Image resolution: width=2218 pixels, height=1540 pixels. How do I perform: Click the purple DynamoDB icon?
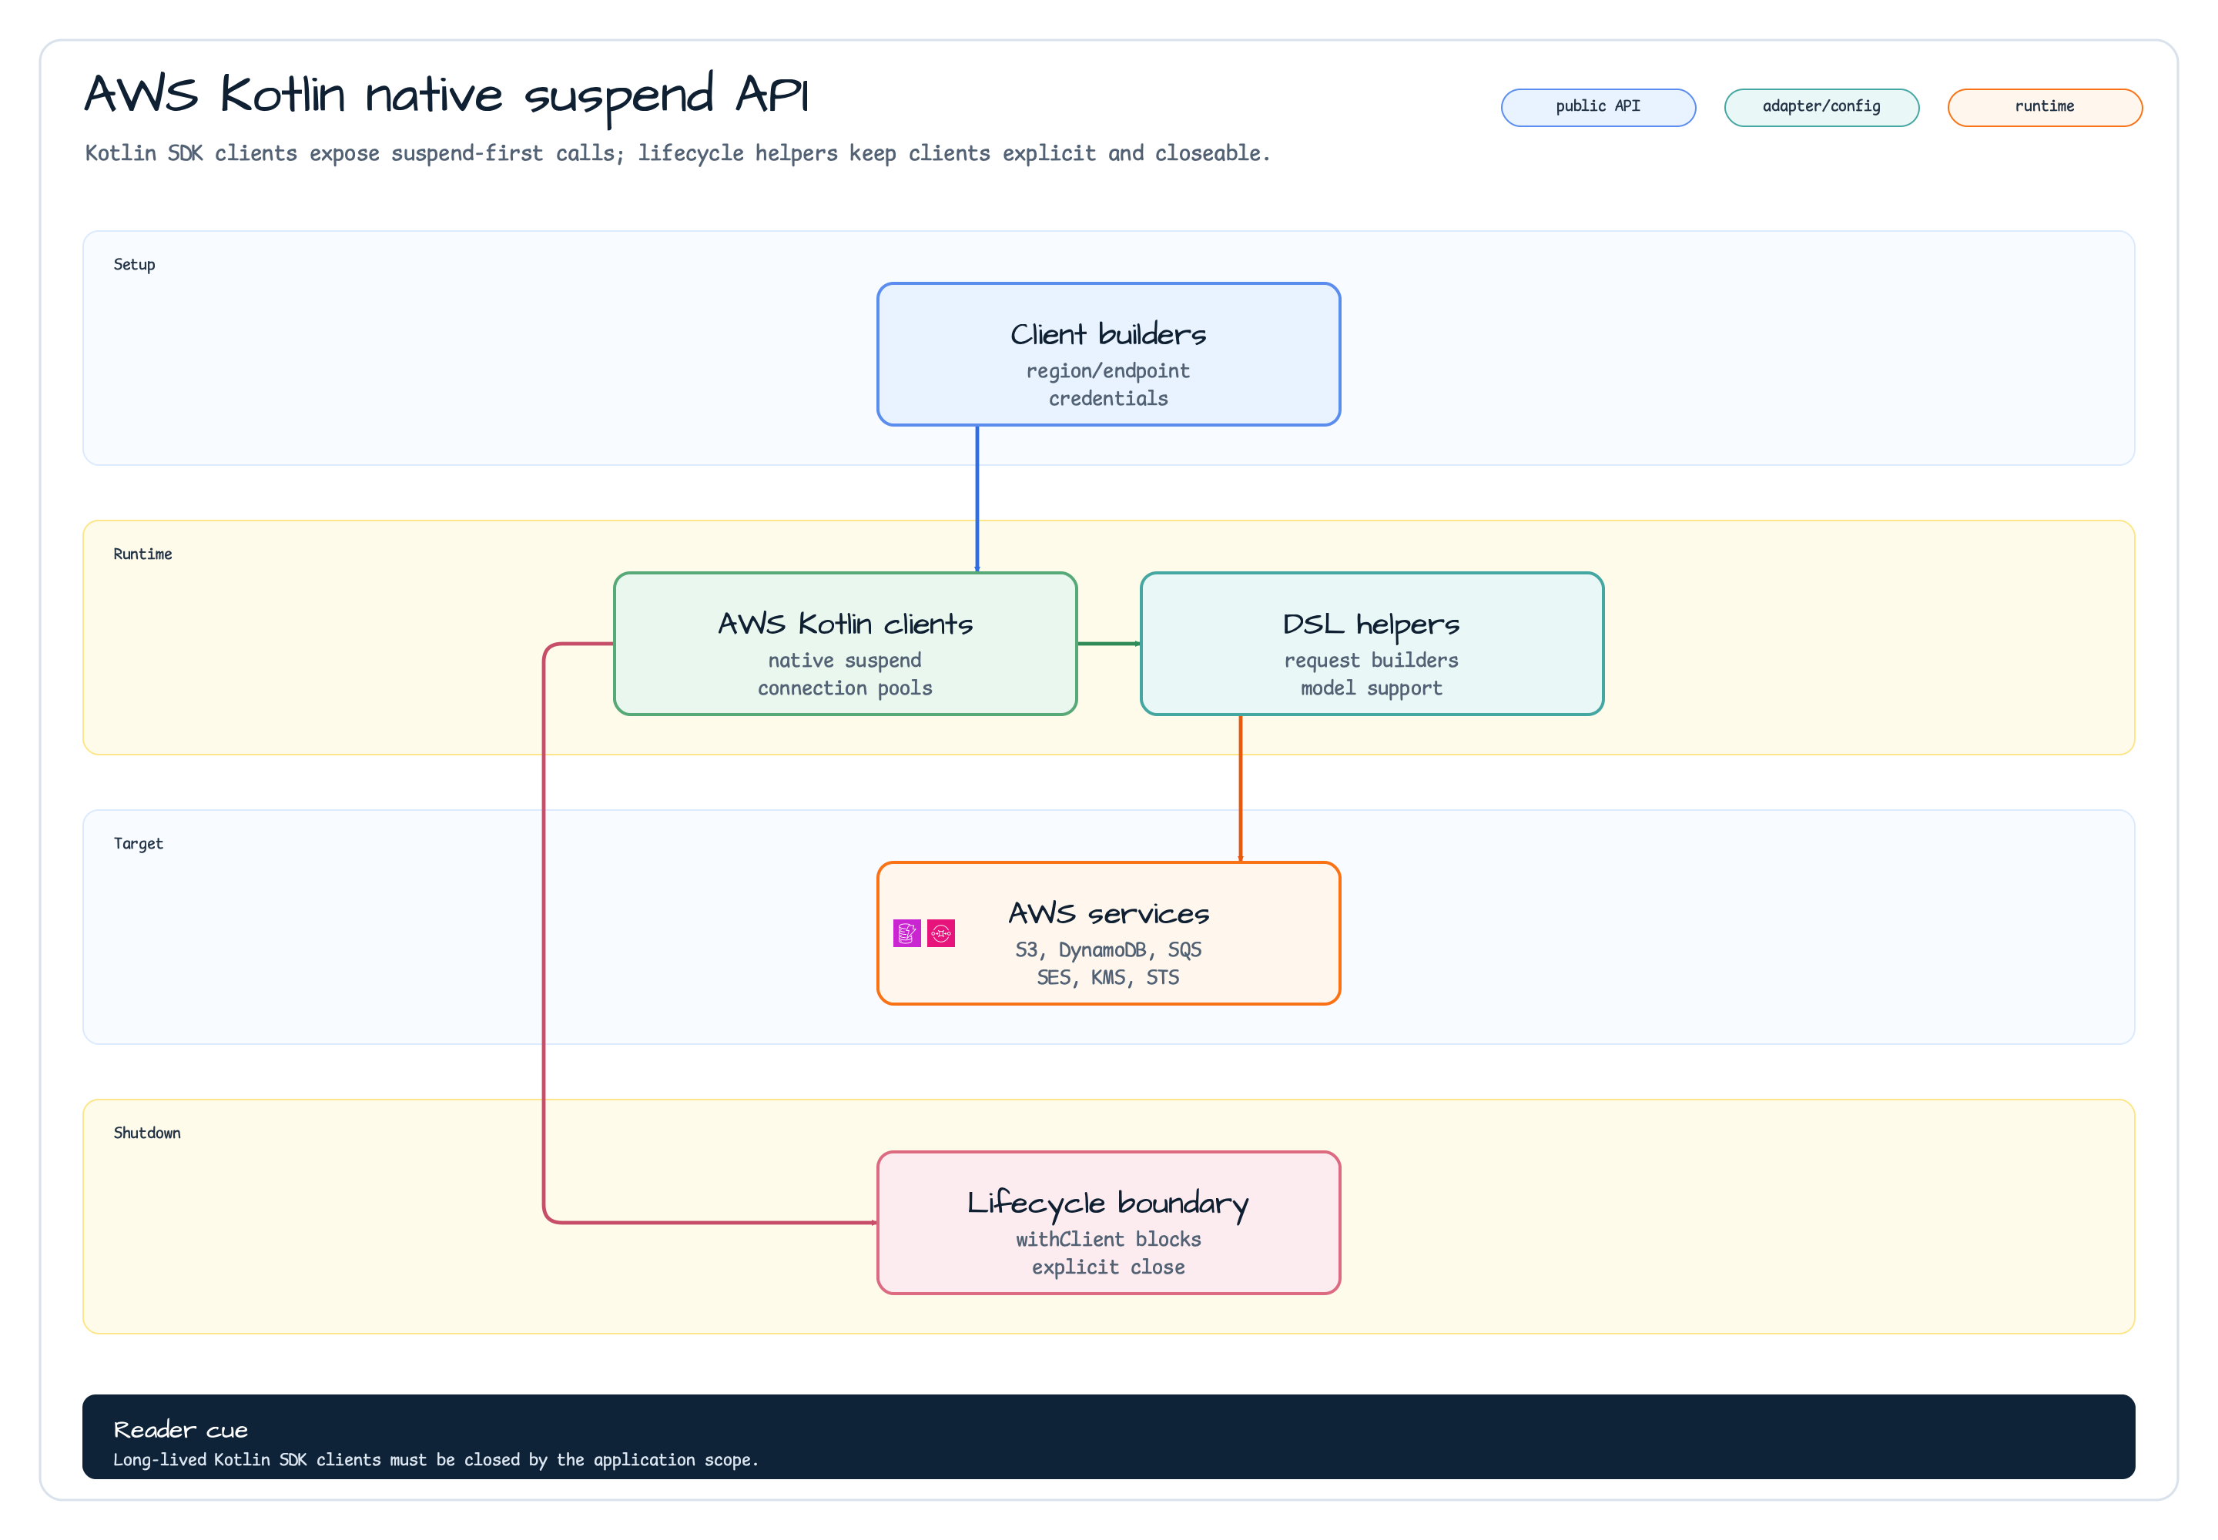tap(906, 933)
